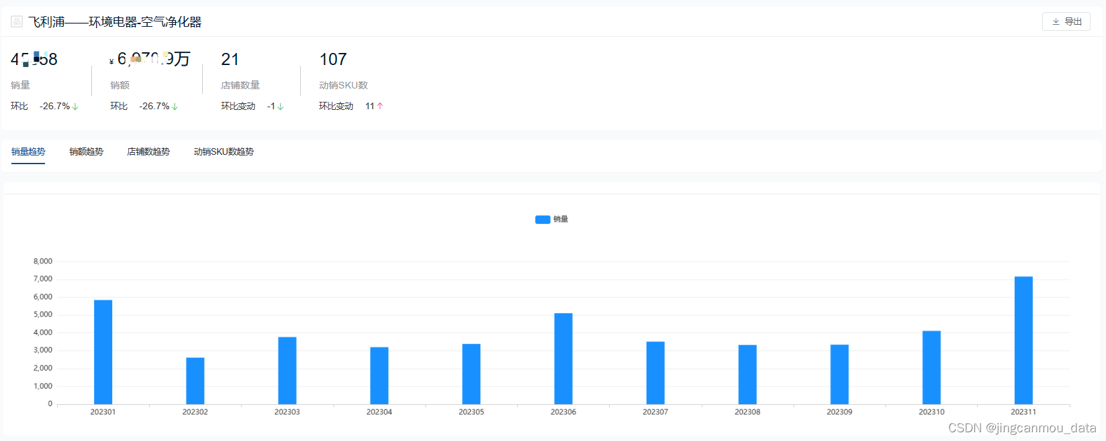Open the 销额趋势 tab

point(86,151)
